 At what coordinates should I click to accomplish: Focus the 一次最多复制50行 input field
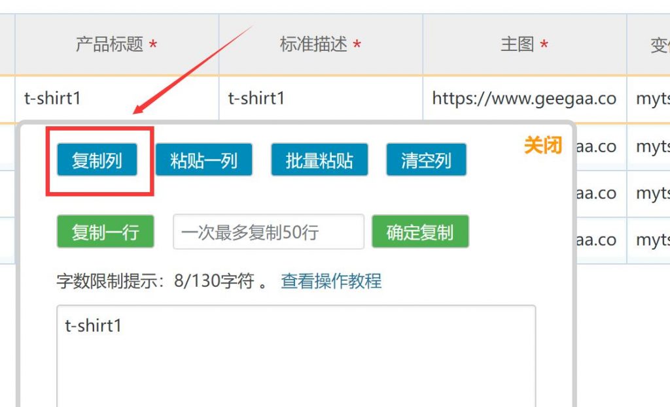pos(268,232)
